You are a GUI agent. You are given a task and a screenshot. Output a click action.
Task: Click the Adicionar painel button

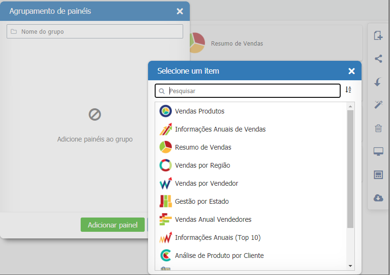[x=112, y=225]
